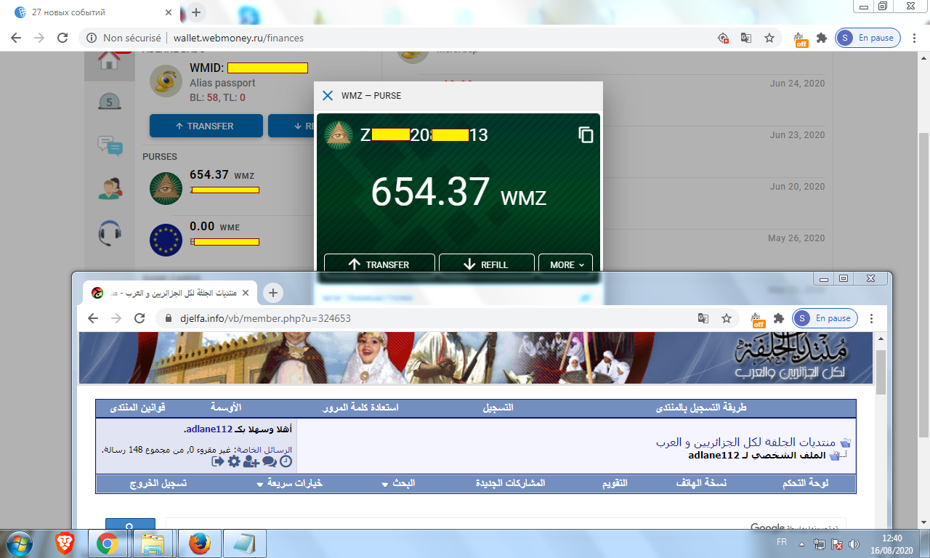930x558 pixels.
Task: Click TRANSFER in the WMZ purse popup
Action: coord(379,264)
